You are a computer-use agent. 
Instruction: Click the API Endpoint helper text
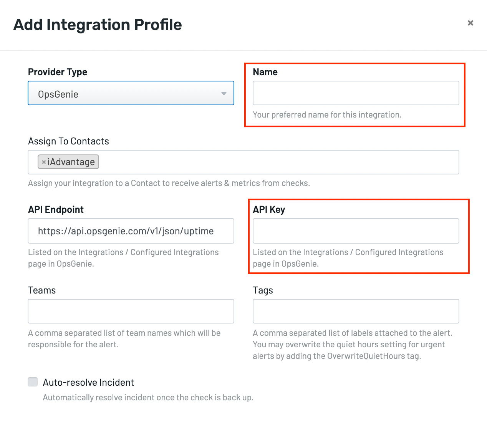coord(123,258)
